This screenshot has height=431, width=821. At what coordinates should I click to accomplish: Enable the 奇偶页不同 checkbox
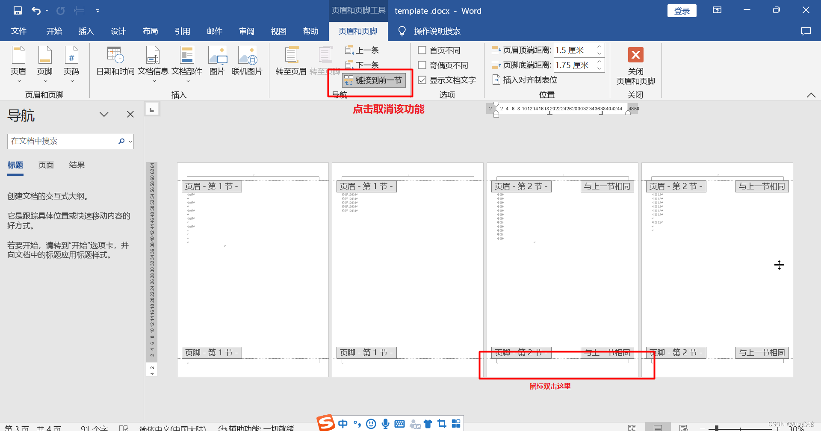click(x=422, y=65)
